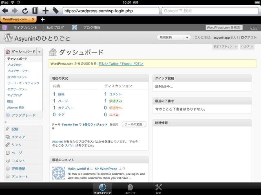This screenshot has height=195, width=261.
Task: Tap the purple avatar icon in admin bar
Action: click(5, 28)
